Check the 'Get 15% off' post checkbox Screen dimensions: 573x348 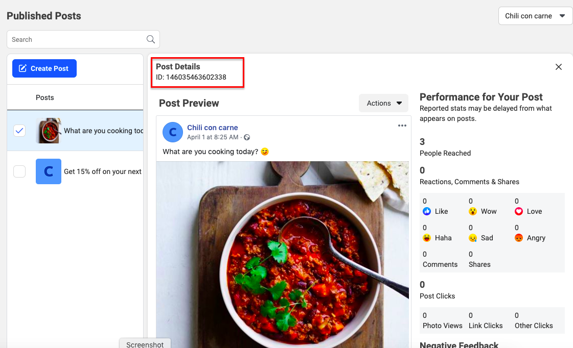click(x=19, y=171)
